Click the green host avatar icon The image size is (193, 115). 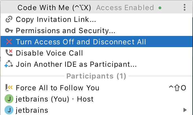click(9, 99)
